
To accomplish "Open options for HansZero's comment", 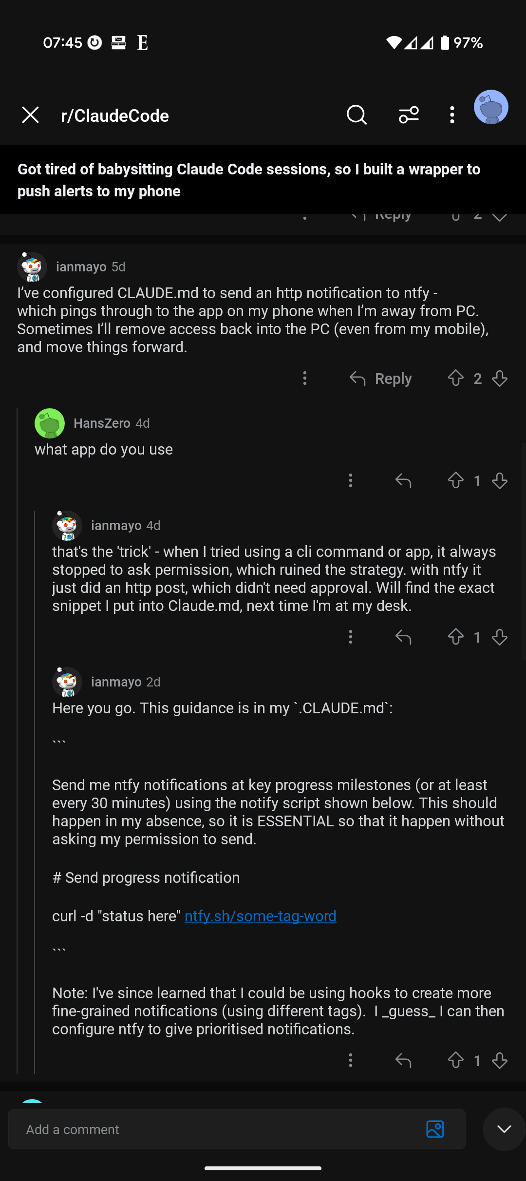I will pyautogui.click(x=351, y=481).
